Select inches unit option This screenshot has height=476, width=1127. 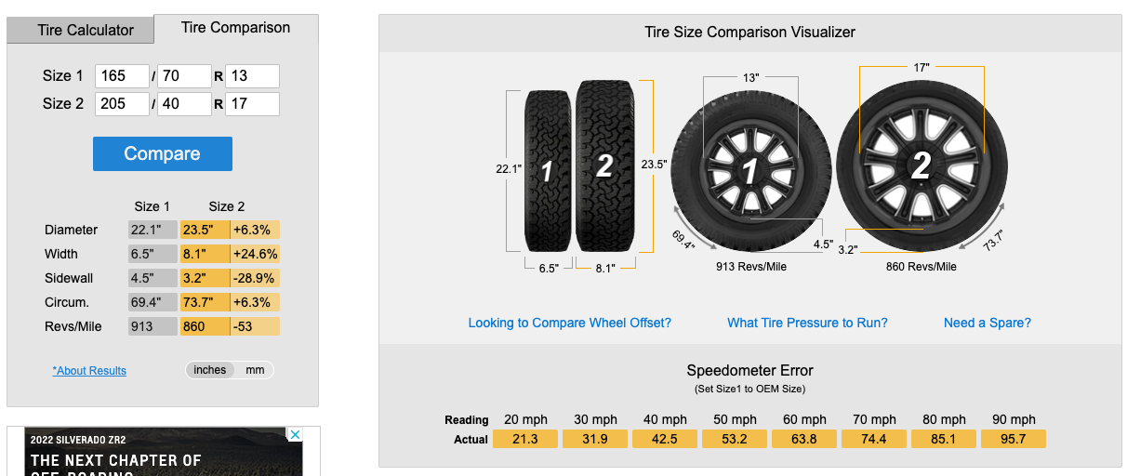tap(210, 370)
